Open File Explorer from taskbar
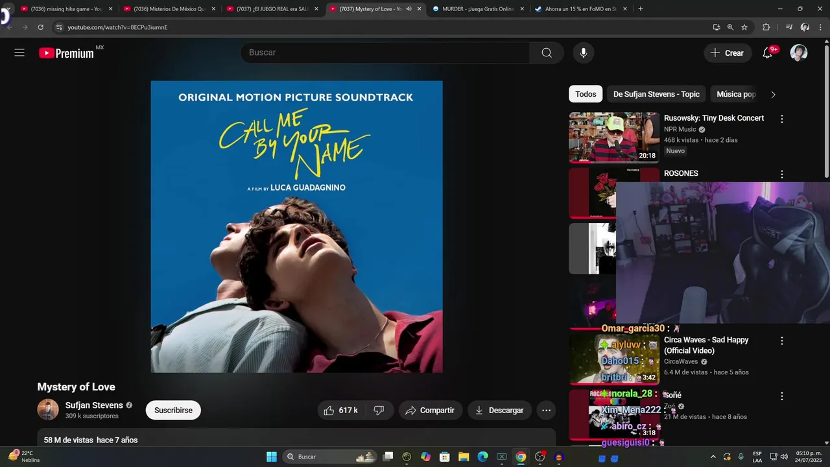Image resolution: width=830 pixels, height=467 pixels. (x=464, y=457)
